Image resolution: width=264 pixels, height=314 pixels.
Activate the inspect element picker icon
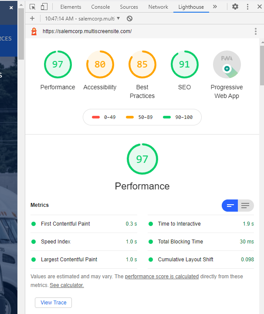coord(32,7)
